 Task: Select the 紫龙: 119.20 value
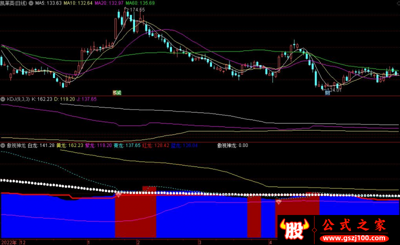[98, 145]
